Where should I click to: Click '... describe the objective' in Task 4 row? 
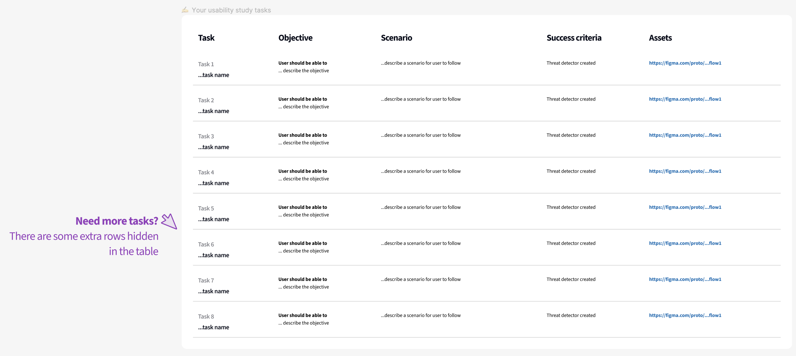tap(303, 179)
